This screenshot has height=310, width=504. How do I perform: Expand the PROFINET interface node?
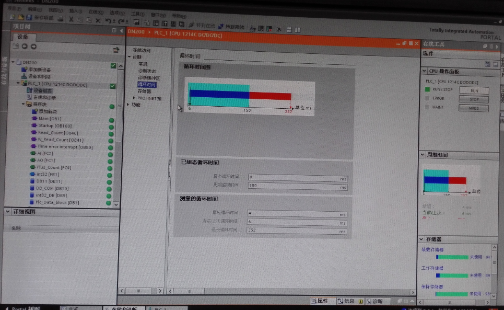134,98
